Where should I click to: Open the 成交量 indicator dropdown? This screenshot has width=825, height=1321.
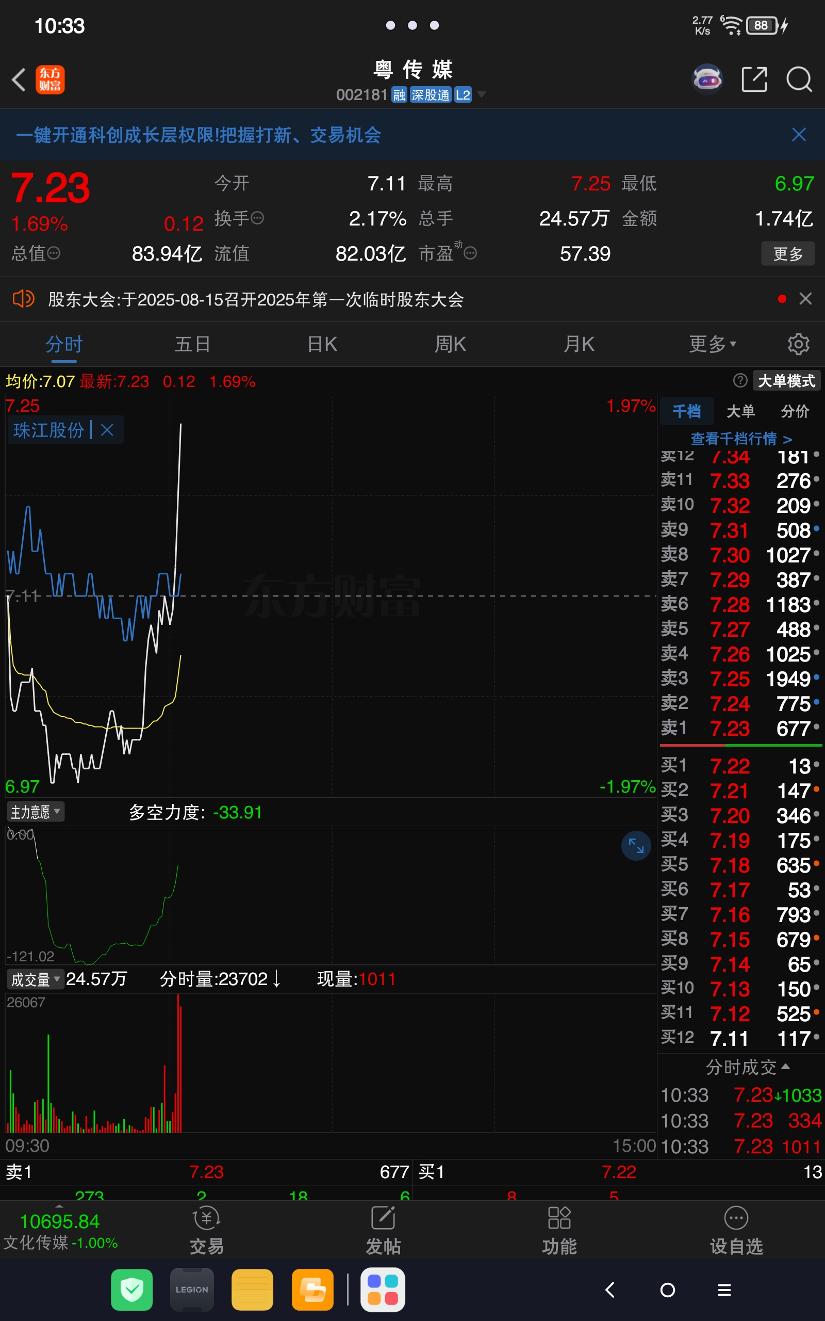[x=36, y=980]
